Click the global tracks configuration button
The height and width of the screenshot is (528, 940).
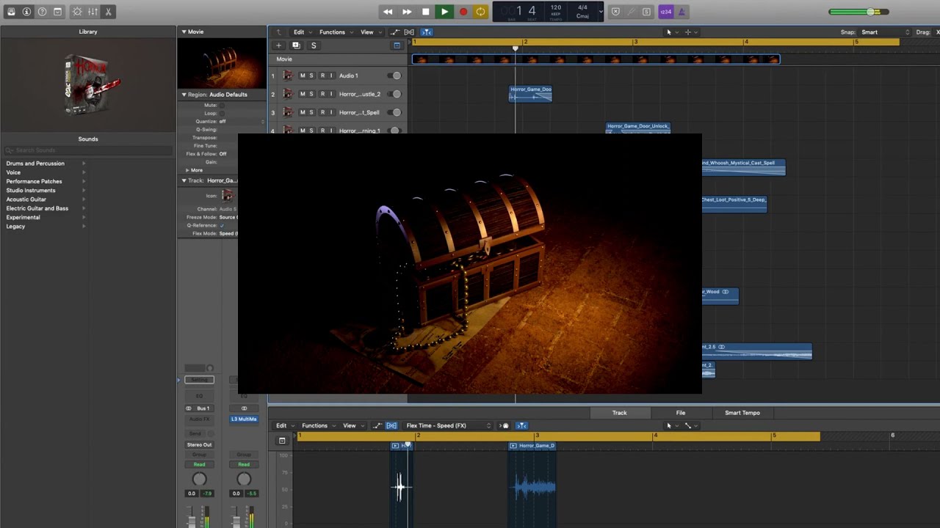point(397,45)
